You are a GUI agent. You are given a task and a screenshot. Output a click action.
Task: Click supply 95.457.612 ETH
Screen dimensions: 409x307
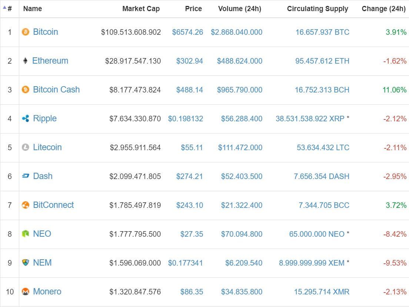click(x=322, y=61)
